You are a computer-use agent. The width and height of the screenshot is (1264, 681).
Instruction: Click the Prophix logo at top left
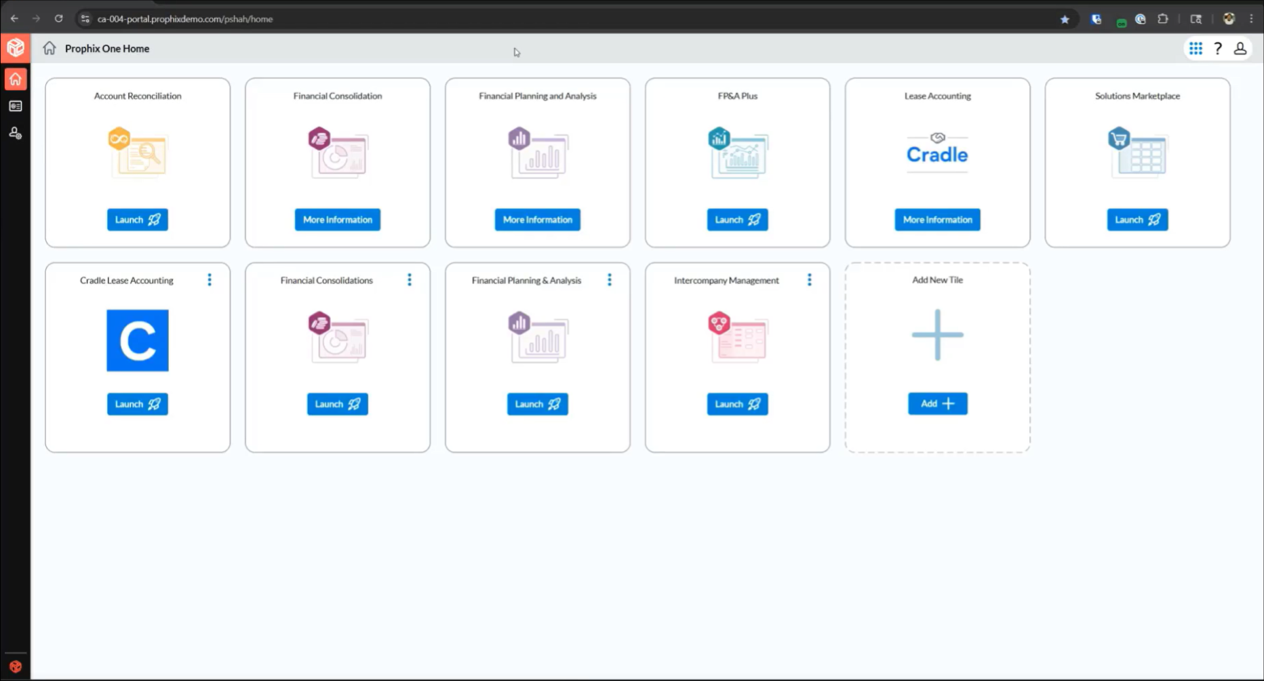15,48
